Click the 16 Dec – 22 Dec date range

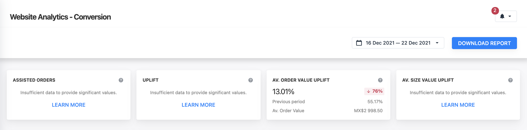(398, 43)
